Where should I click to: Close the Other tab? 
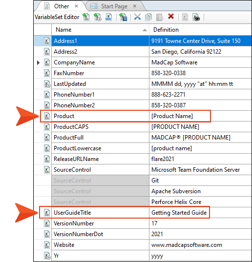(76, 6)
